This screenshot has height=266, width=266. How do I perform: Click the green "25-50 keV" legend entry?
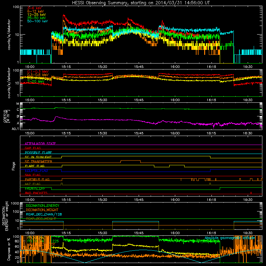36,18
